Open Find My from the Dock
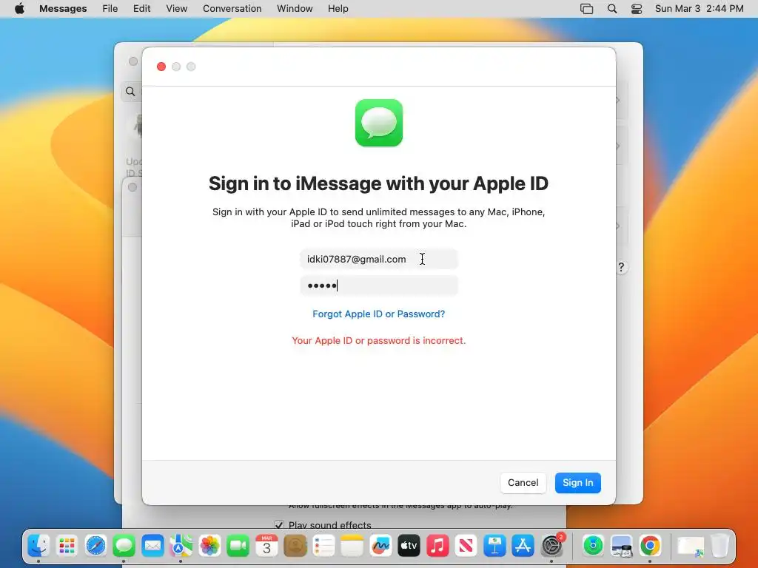This screenshot has width=758, height=568. click(593, 546)
